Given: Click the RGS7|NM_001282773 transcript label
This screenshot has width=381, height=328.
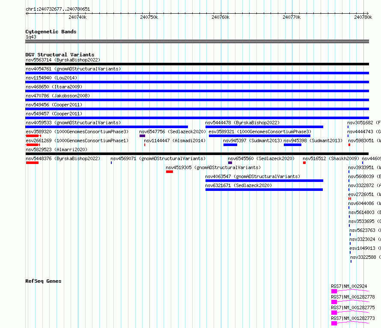Looking at the screenshot, I should (353, 318).
